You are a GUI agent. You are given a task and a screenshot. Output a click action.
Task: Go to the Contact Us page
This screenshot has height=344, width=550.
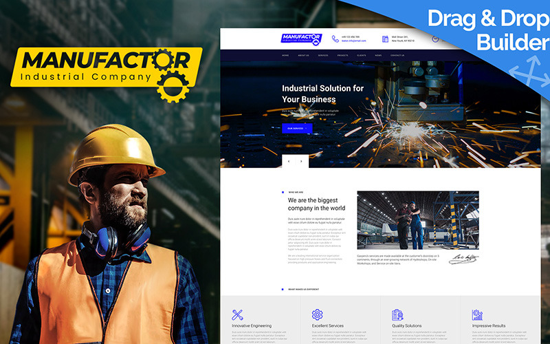pyautogui.click(x=397, y=55)
